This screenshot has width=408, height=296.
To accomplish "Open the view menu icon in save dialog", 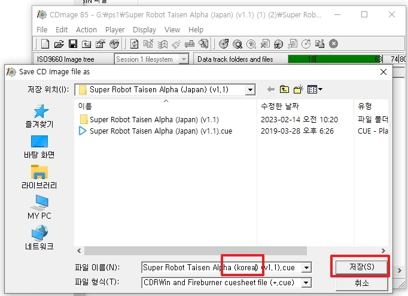I will click(x=315, y=90).
